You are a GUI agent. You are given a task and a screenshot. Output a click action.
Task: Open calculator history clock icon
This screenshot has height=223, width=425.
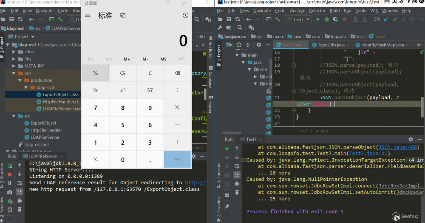[185, 15]
